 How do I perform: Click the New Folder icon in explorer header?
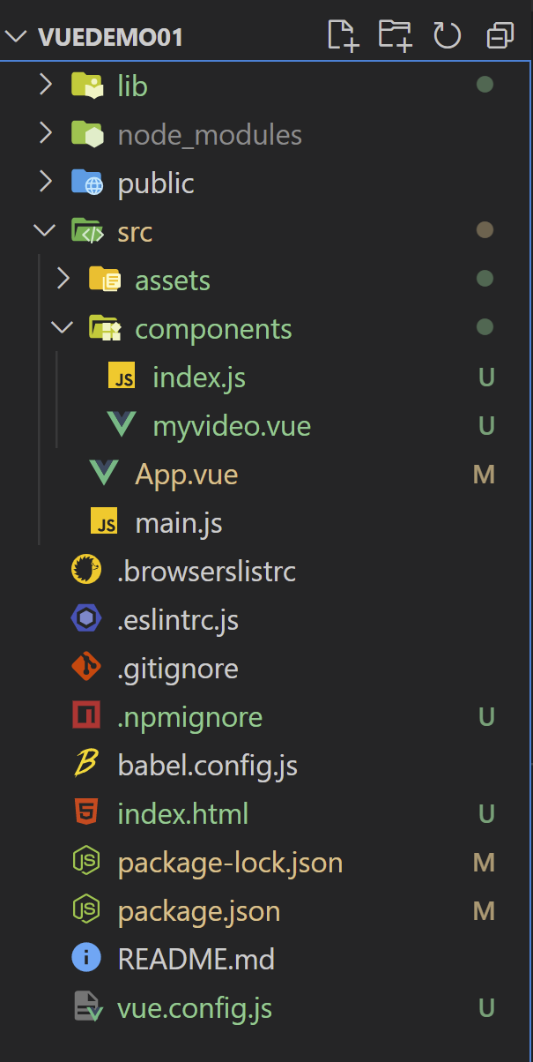pos(395,35)
